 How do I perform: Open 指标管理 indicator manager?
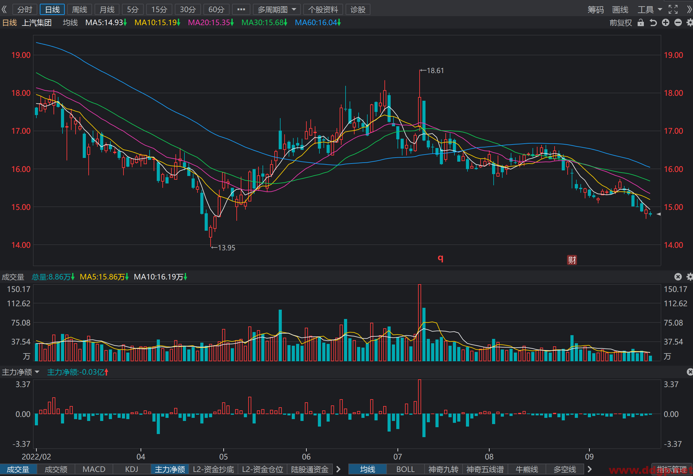click(x=672, y=469)
